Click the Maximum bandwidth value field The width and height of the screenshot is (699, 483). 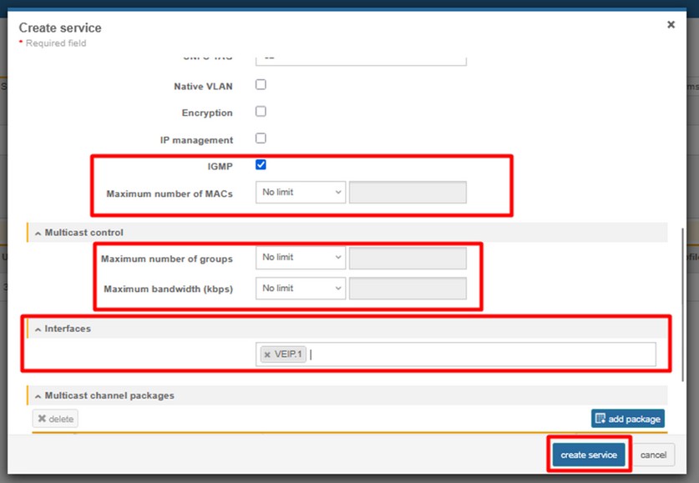[408, 289]
